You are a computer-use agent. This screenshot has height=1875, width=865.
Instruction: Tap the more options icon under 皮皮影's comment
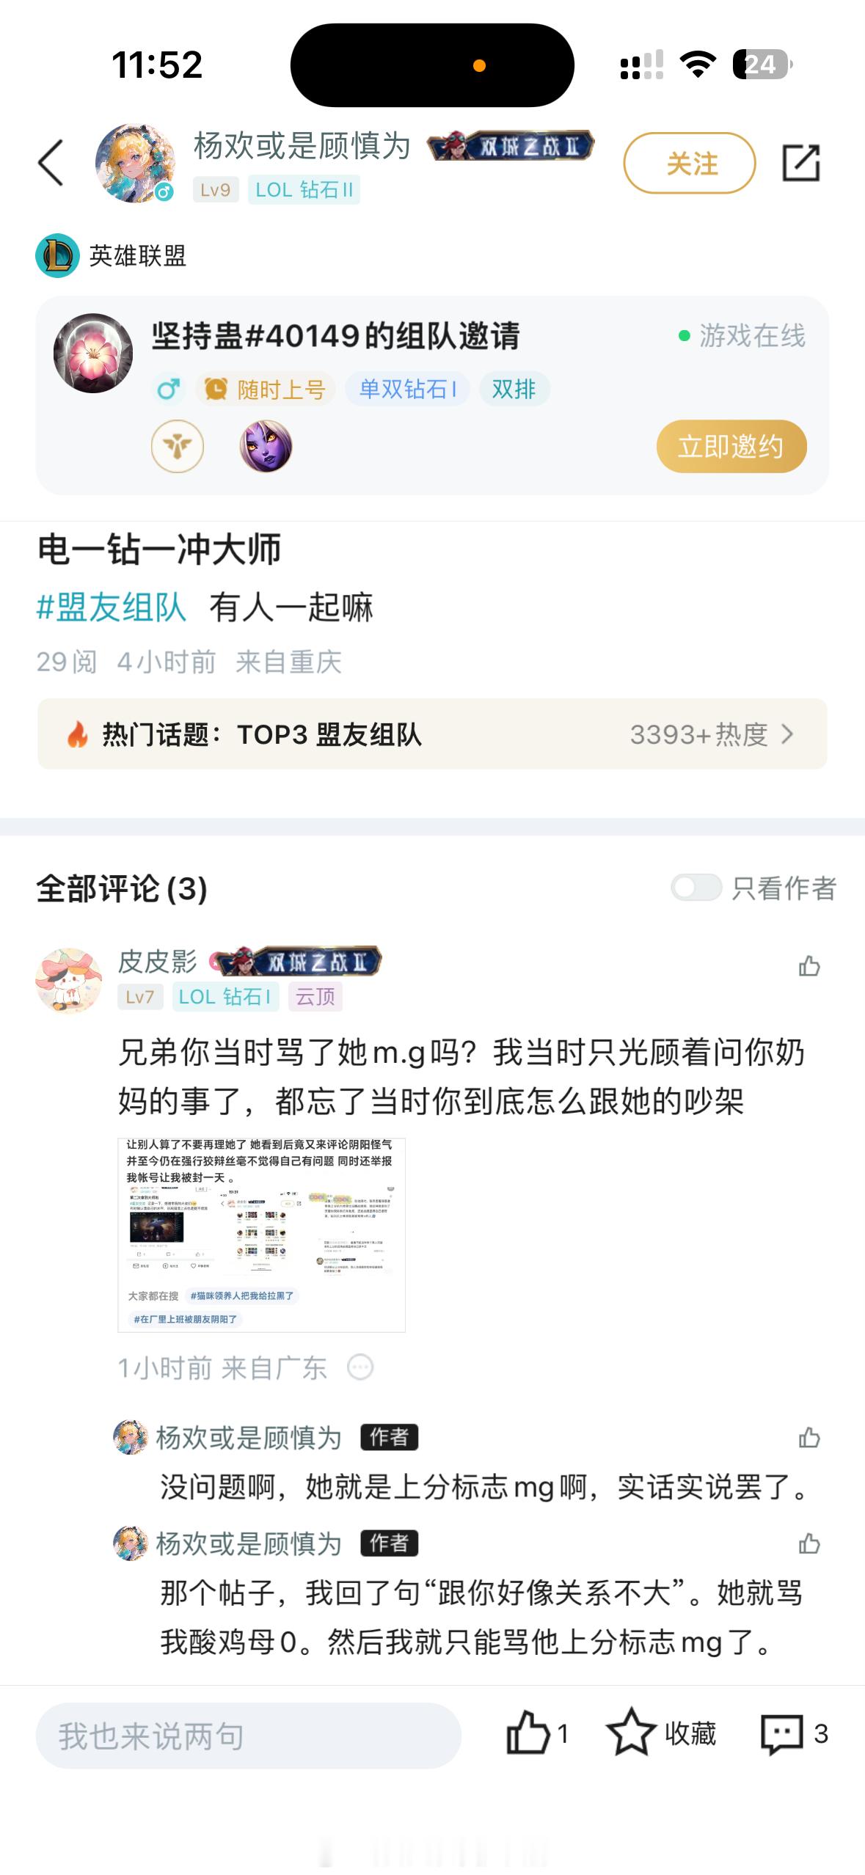[360, 1367]
